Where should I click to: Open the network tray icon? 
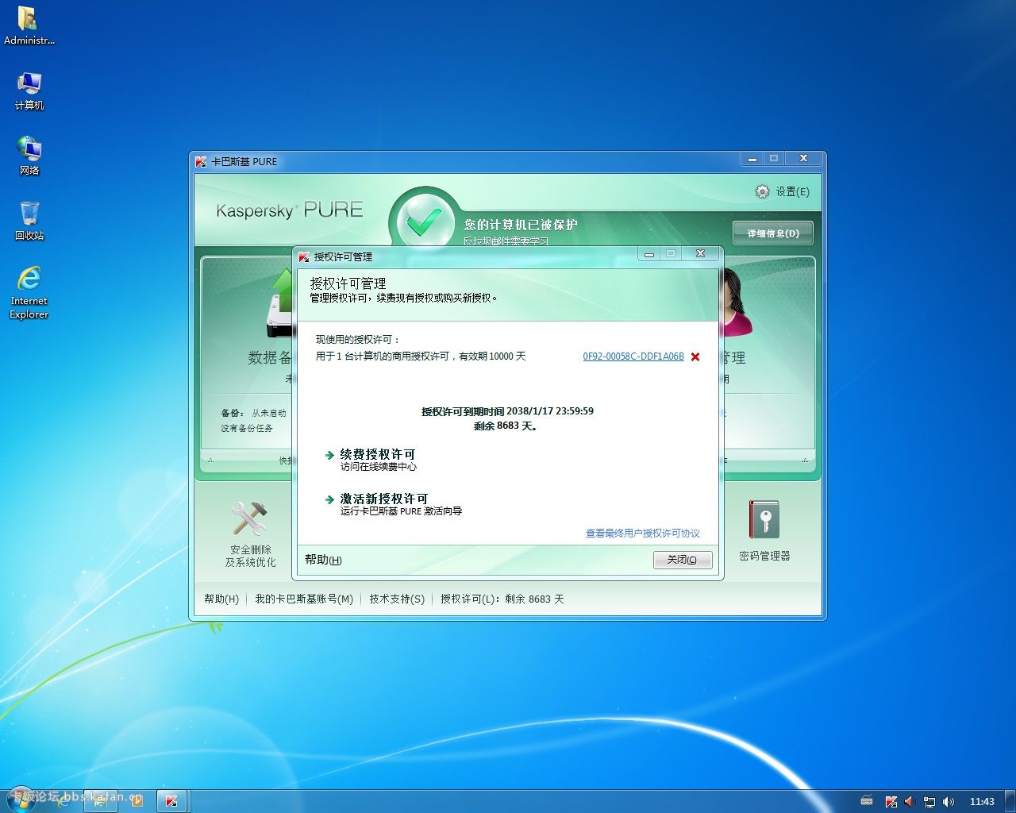pyautogui.click(x=929, y=802)
